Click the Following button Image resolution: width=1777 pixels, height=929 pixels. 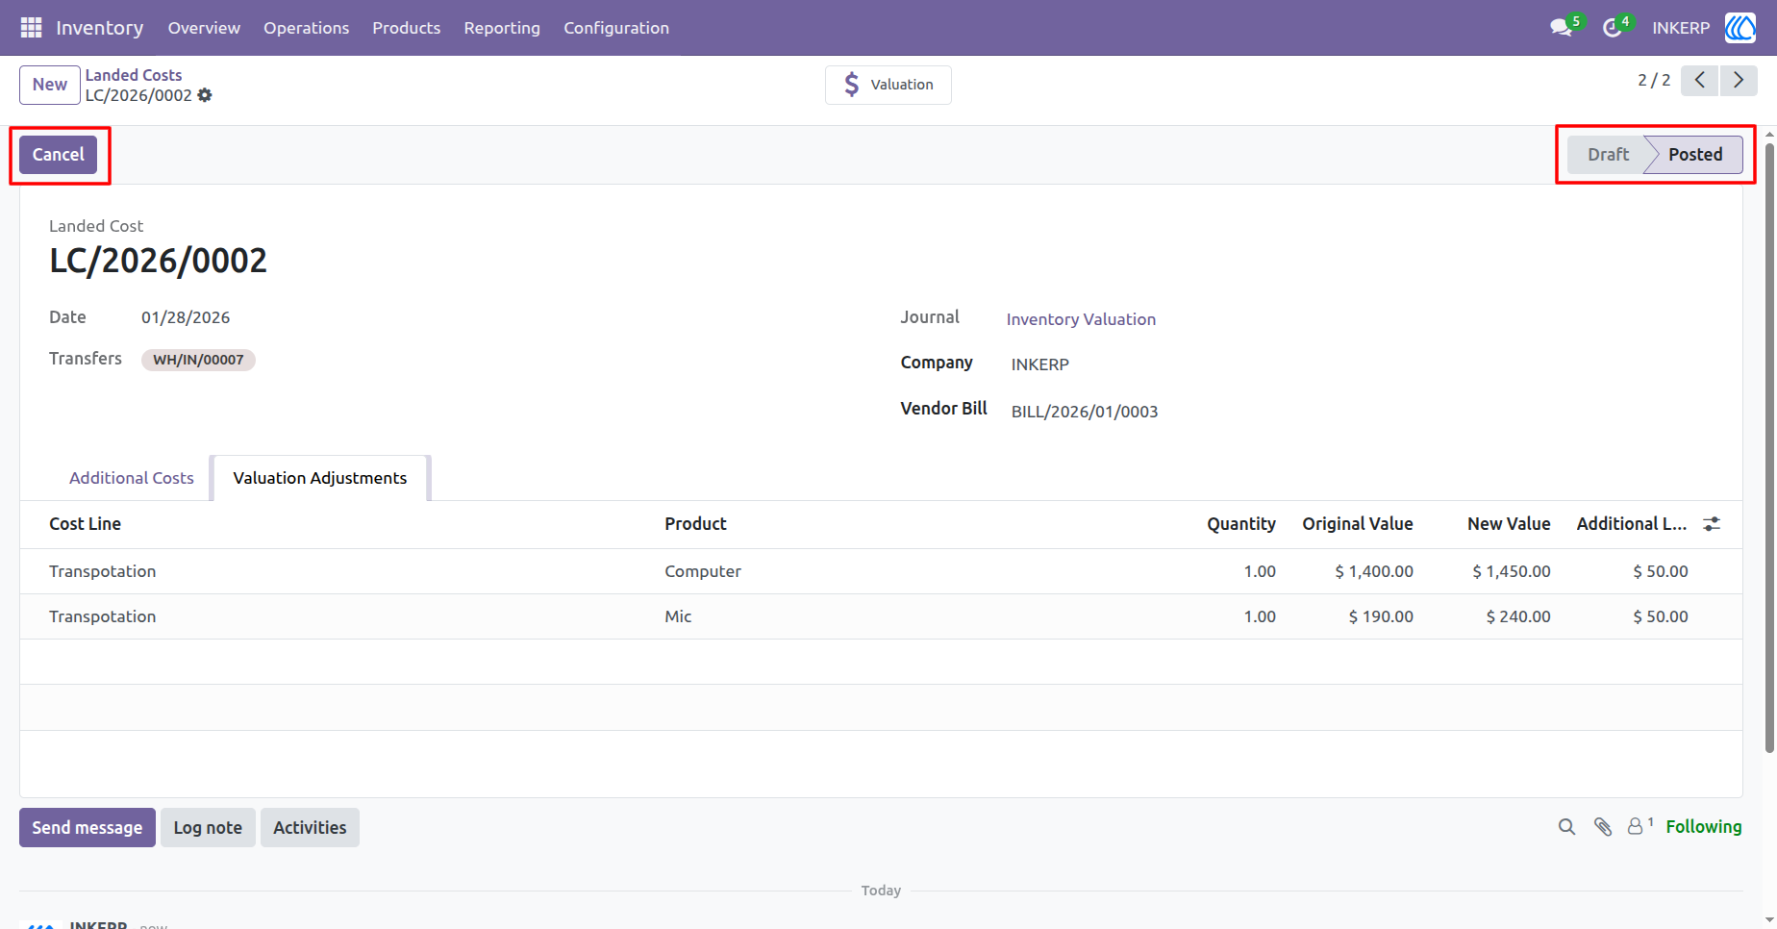[x=1704, y=827]
